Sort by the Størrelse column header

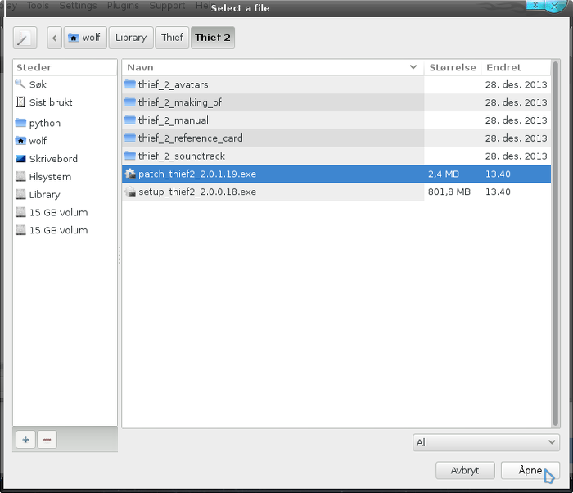coord(453,67)
